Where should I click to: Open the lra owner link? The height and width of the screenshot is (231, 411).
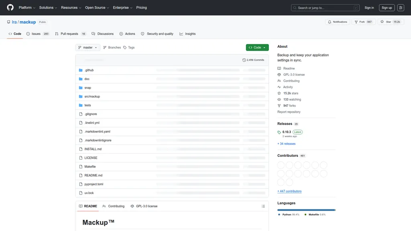14,22
